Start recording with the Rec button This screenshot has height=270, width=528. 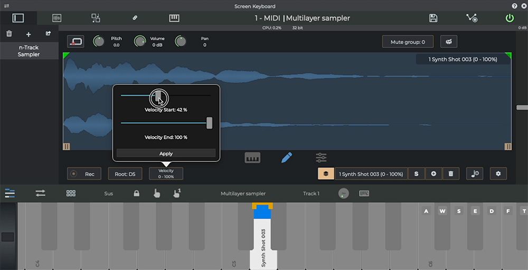point(84,174)
